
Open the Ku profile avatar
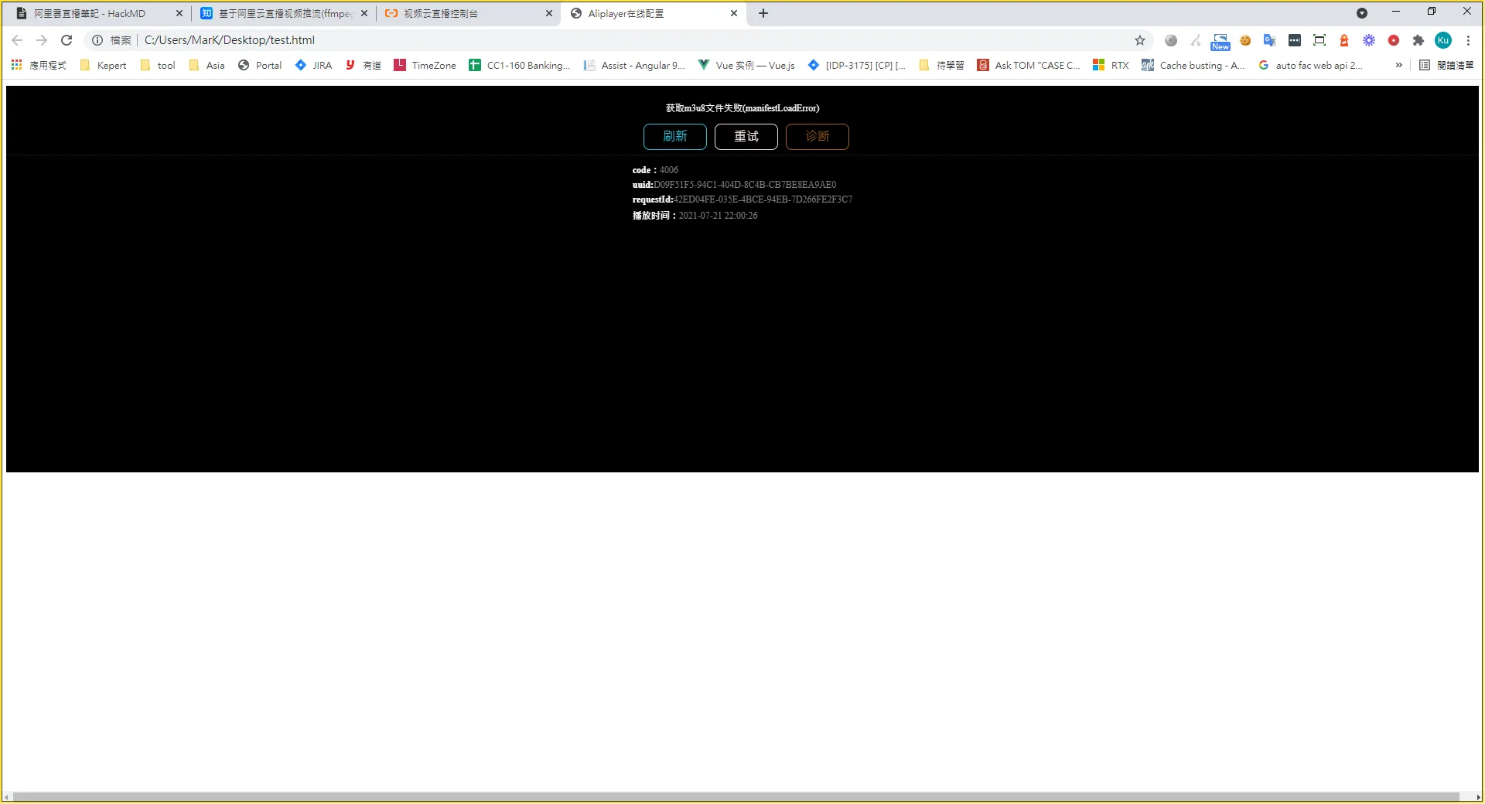pos(1443,40)
